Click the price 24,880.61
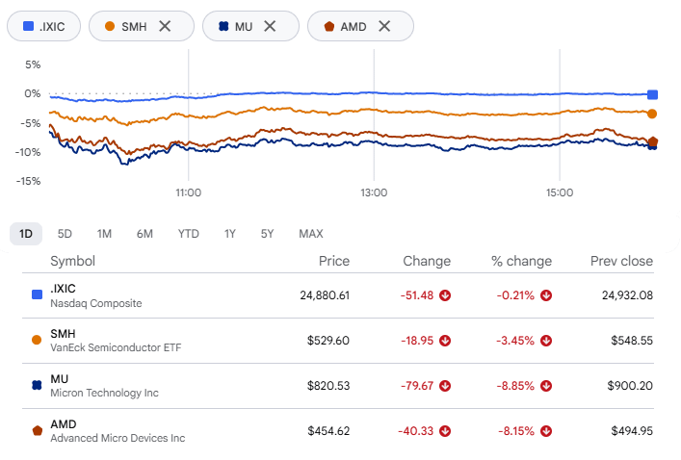 point(325,295)
